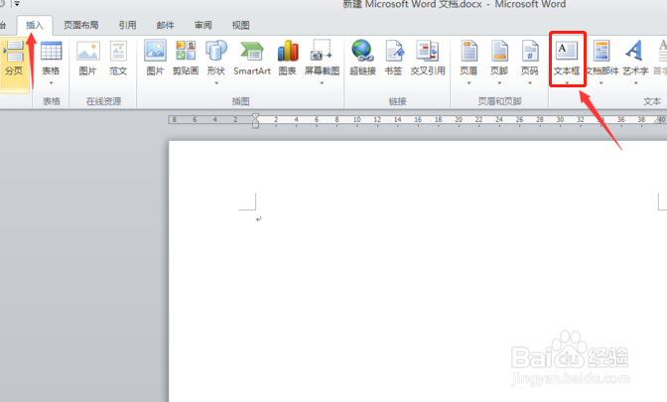Image resolution: width=667 pixels, height=402 pixels.
Task: Expand the 页眉 dropdown arrow
Action: point(468,83)
